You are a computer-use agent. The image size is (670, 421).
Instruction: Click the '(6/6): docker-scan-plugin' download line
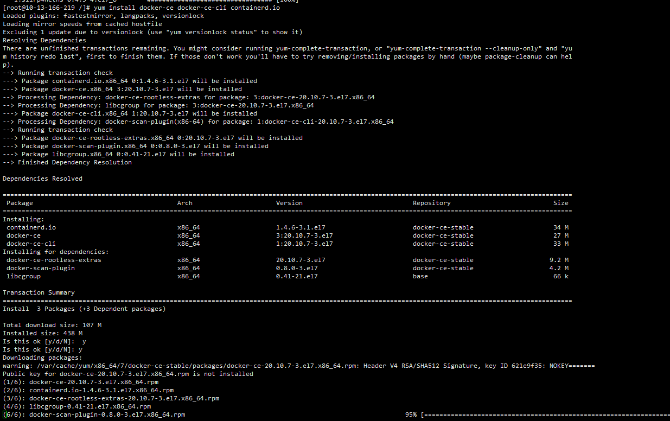pos(94,414)
